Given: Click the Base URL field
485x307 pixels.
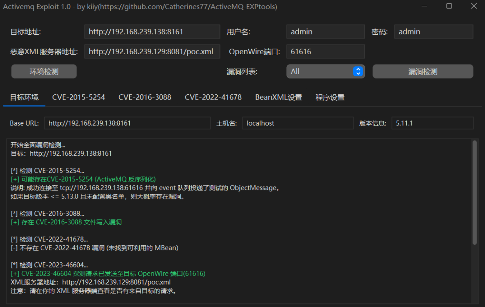Looking at the screenshot, I should click(127, 123).
